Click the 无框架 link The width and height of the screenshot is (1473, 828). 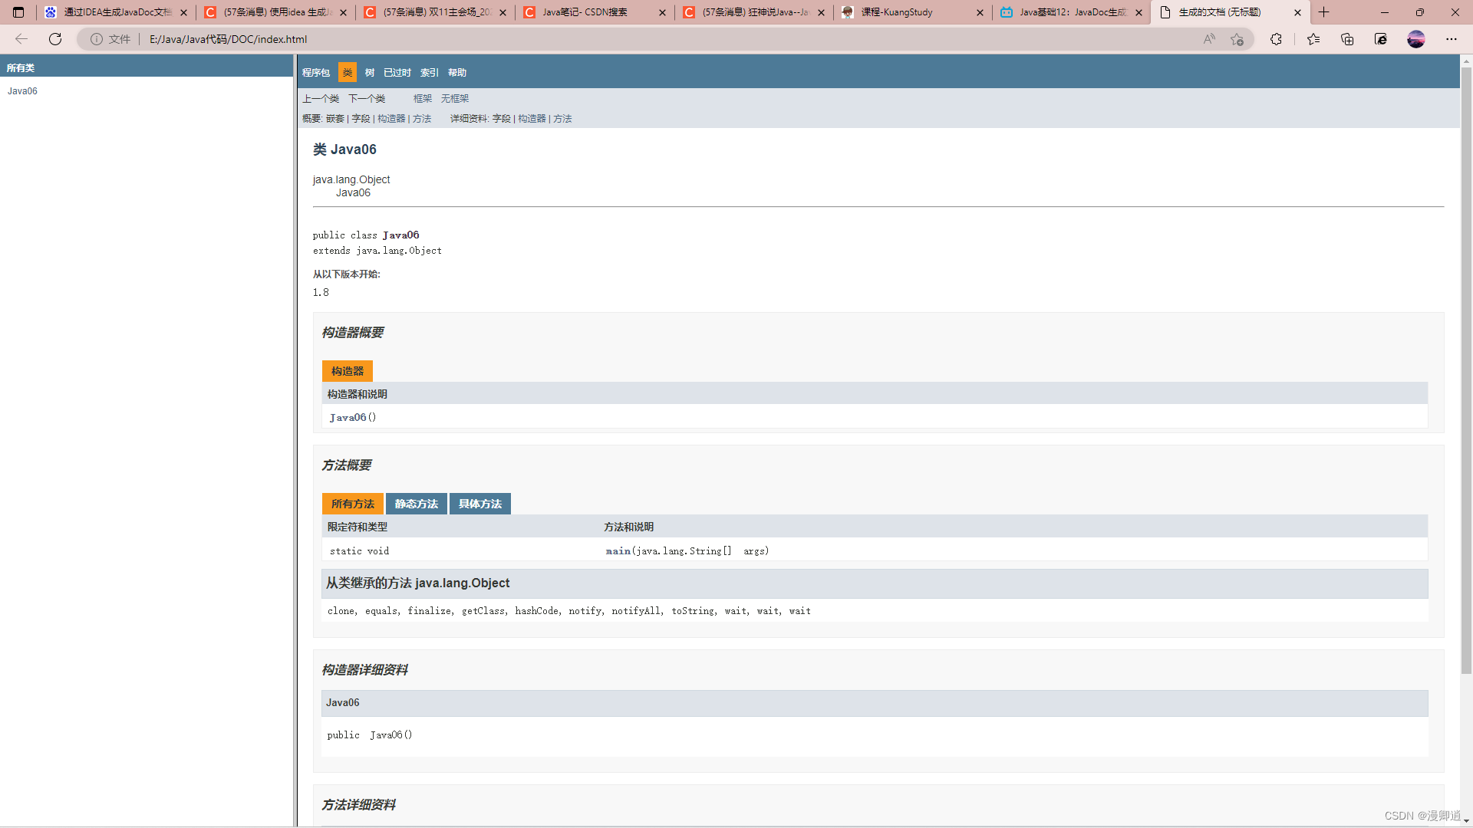tap(455, 99)
